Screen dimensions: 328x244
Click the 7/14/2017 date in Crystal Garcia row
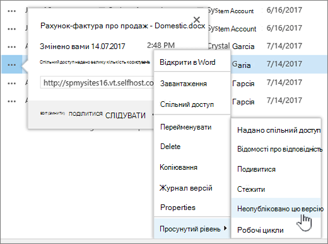point(284,46)
